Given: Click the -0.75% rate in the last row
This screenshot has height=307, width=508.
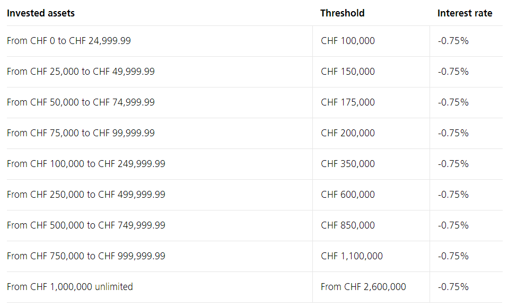Looking at the screenshot, I should [x=453, y=287].
